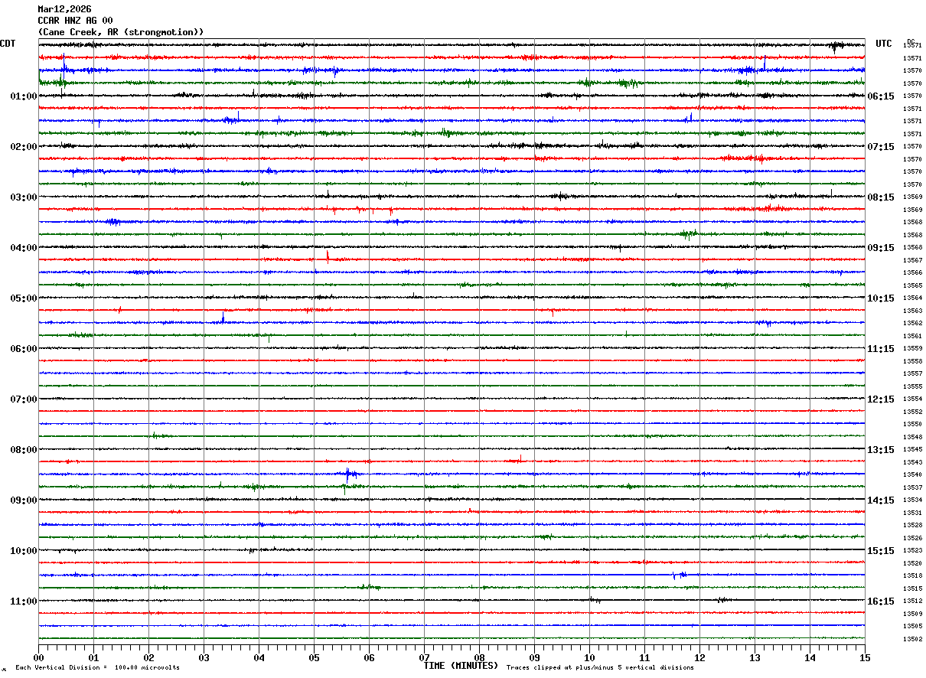926x678 pixels.
Task: Click minute tick label 08 on time axis
Action: point(479,658)
